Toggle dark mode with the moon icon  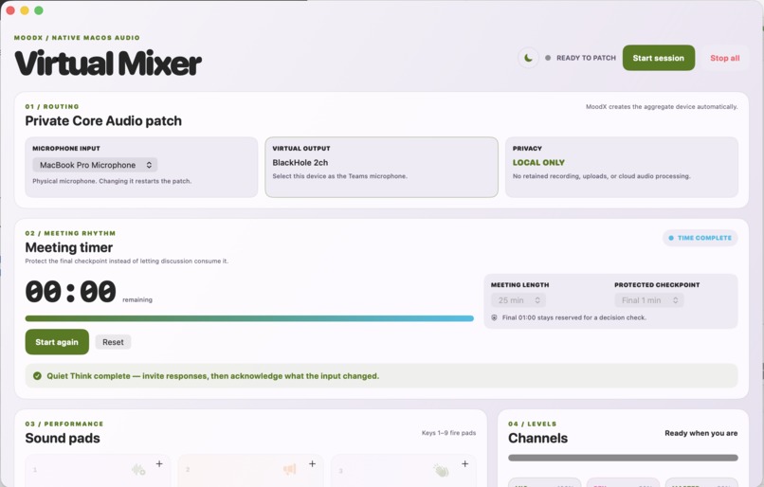528,58
